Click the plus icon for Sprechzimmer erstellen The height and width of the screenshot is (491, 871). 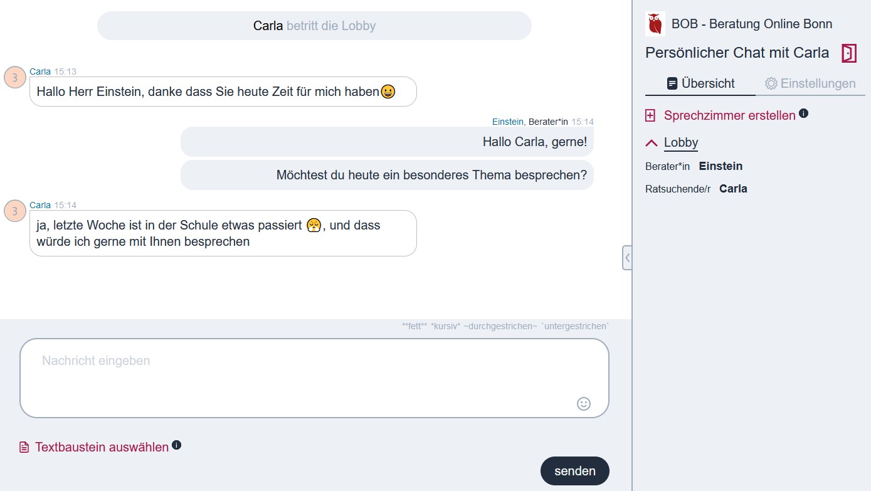tap(650, 115)
